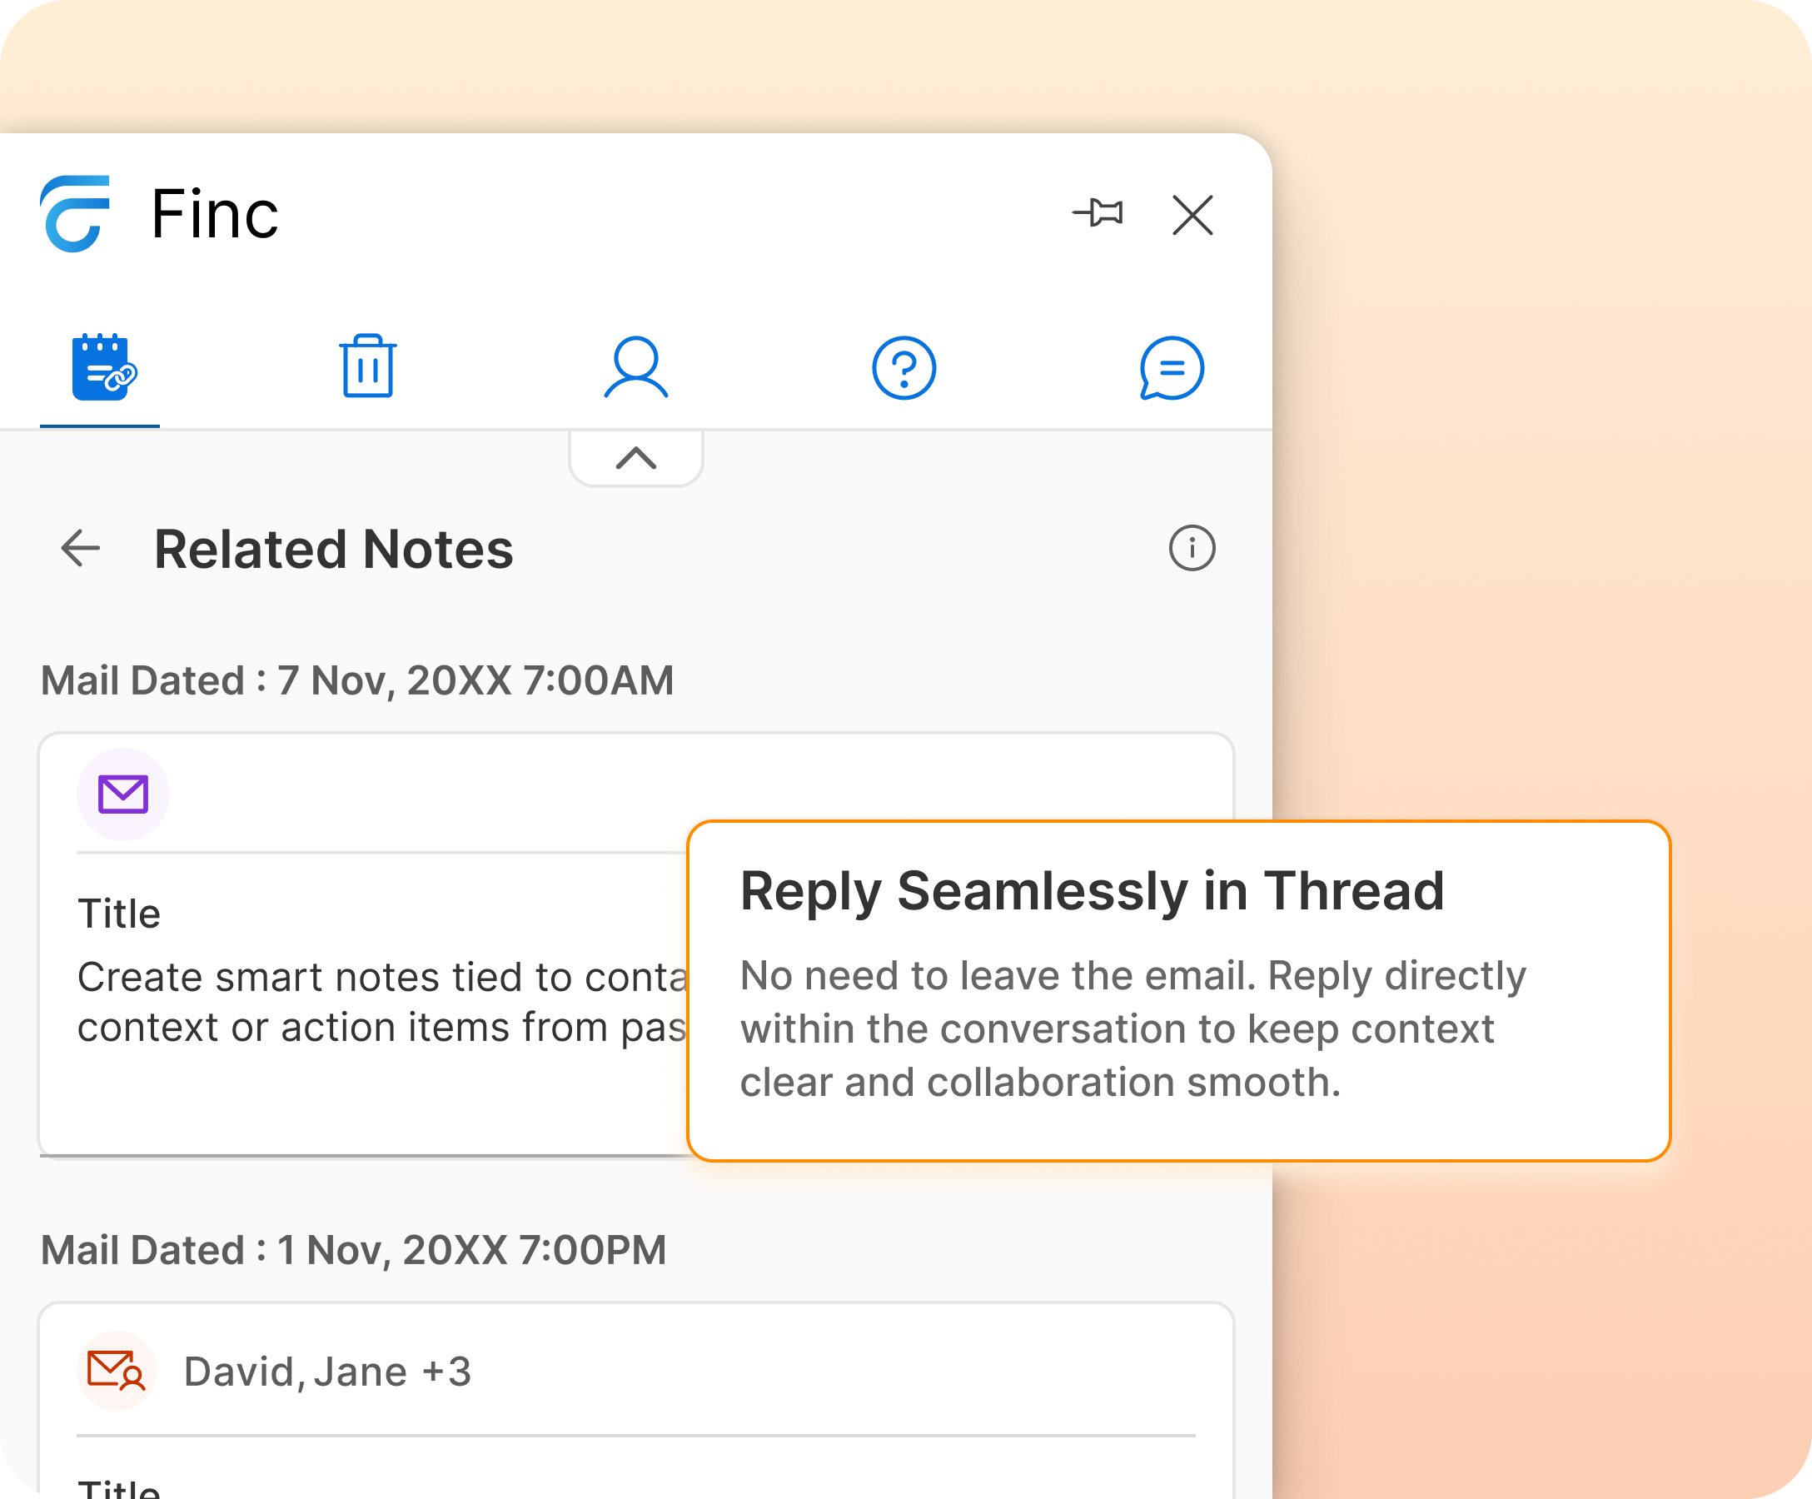Open the chat message tab
The image size is (1812, 1499).
pyautogui.click(x=1171, y=367)
